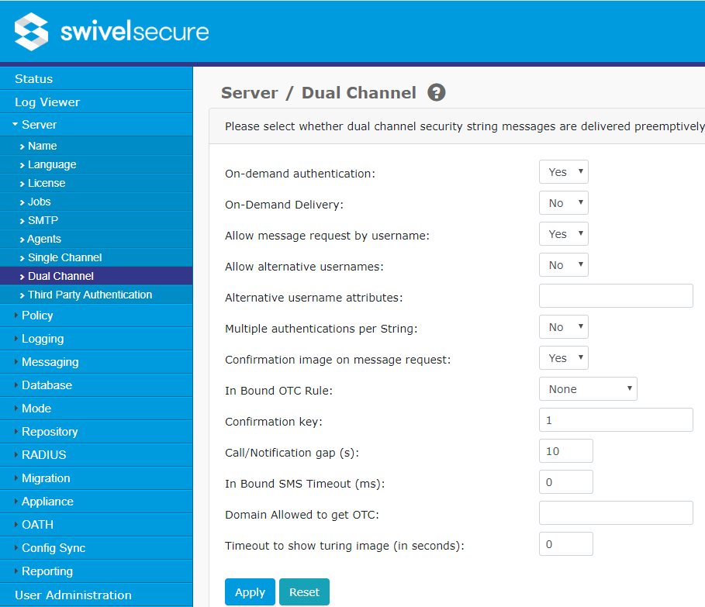Click the Confirmation key input field
This screenshot has width=705, height=607.
pos(615,420)
